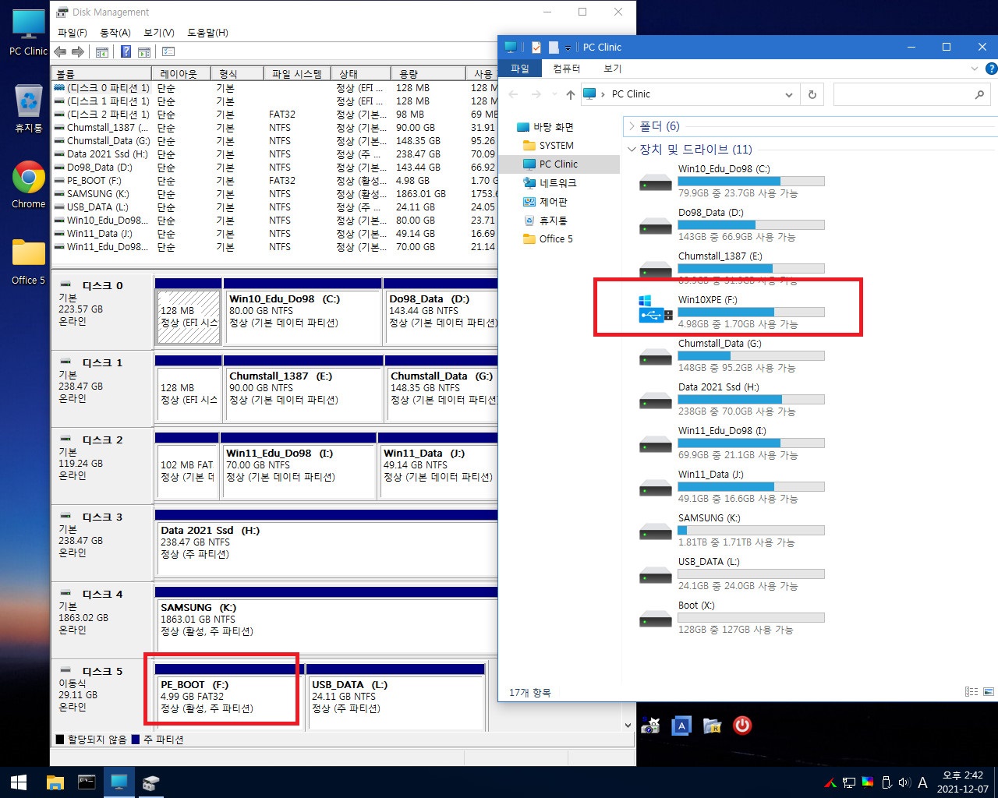Screen dimensions: 998x798
Task: Select SYSTEM in explorer navigation pane
Action: coord(556,146)
